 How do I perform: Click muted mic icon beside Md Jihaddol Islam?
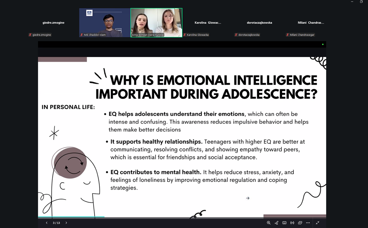pyautogui.click(x=81, y=35)
